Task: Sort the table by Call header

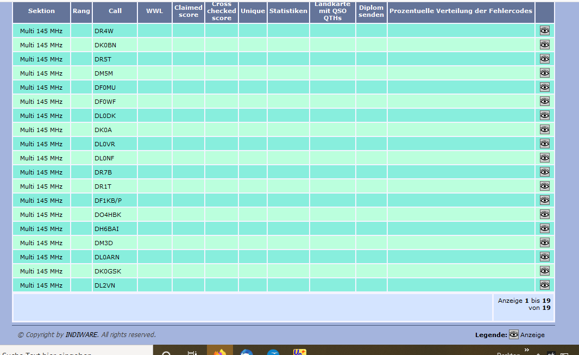Action: tap(115, 11)
